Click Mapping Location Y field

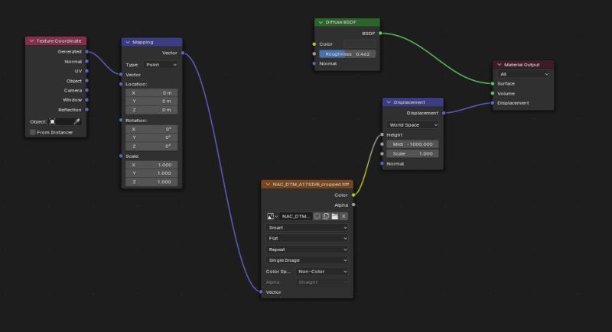coord(151,102)
